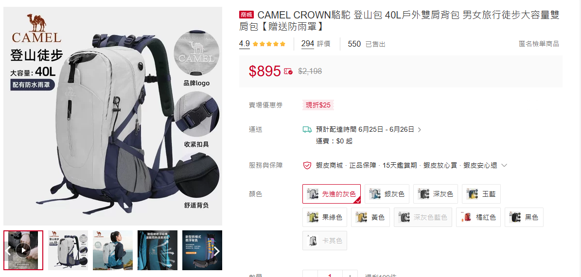581x277 pixels.
Task: Click the green delivery truck icon
Action: click(x=307, y=130)
